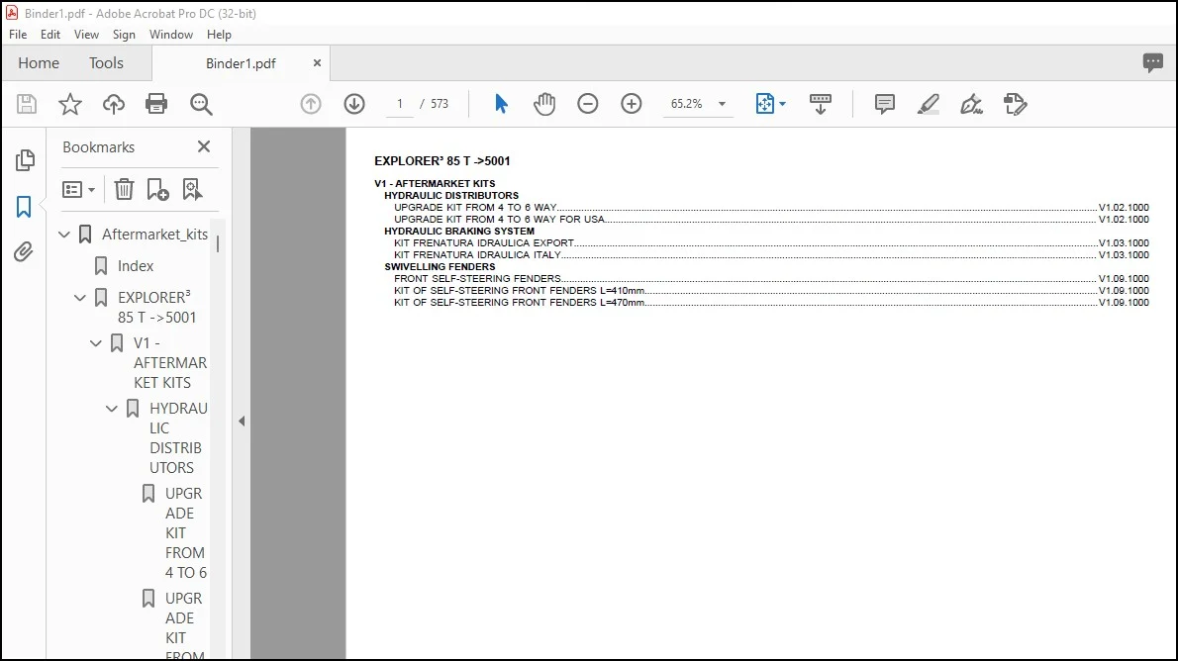Select HYDRAULIC DISTRIBUTORS bookmark
1178x661 pixels.
pos(179,438)
